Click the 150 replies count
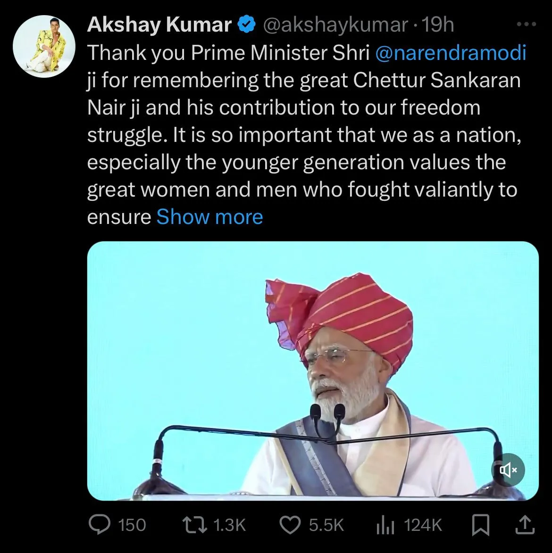 click(x=132, y=525)
